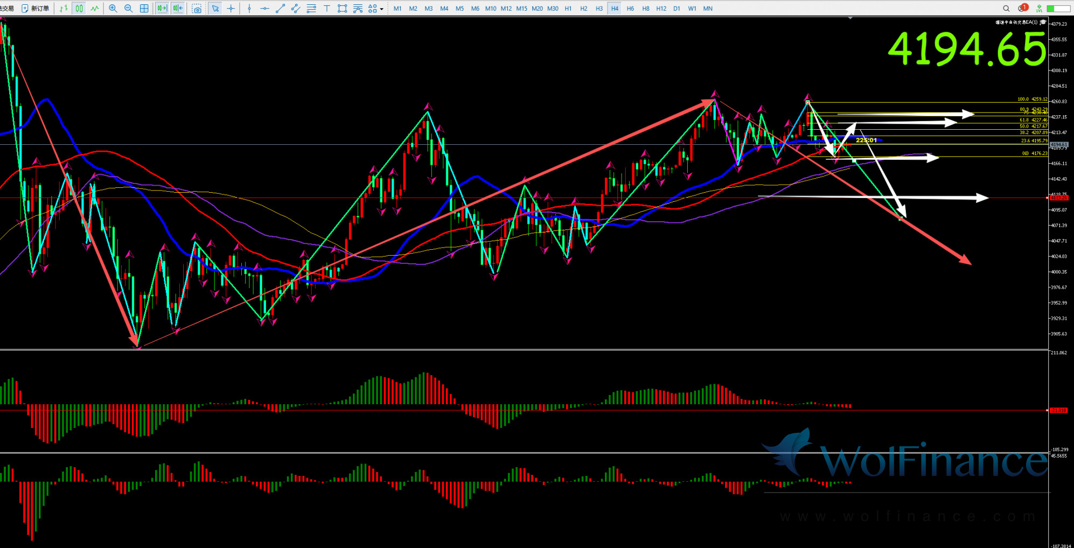Screen dimensions: 1074x548
Task: Choose the Fibonacci retracement tool
Action: (358, 9)
